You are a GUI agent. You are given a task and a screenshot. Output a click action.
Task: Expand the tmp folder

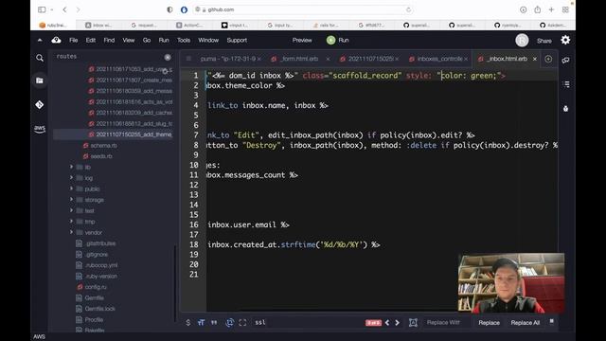[72, 221]
